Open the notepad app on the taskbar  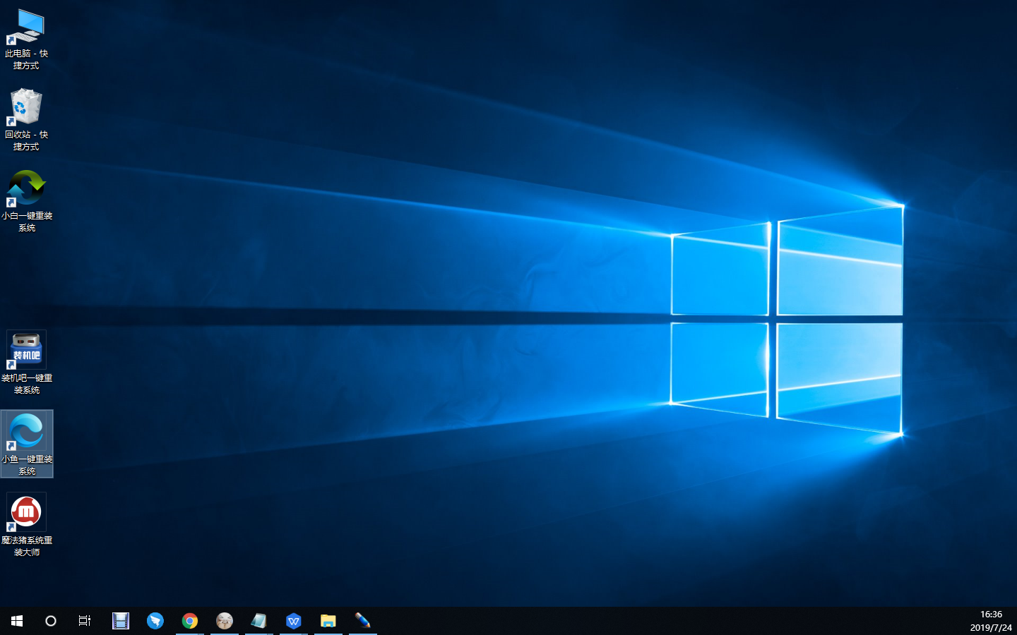tap(259, 621)
